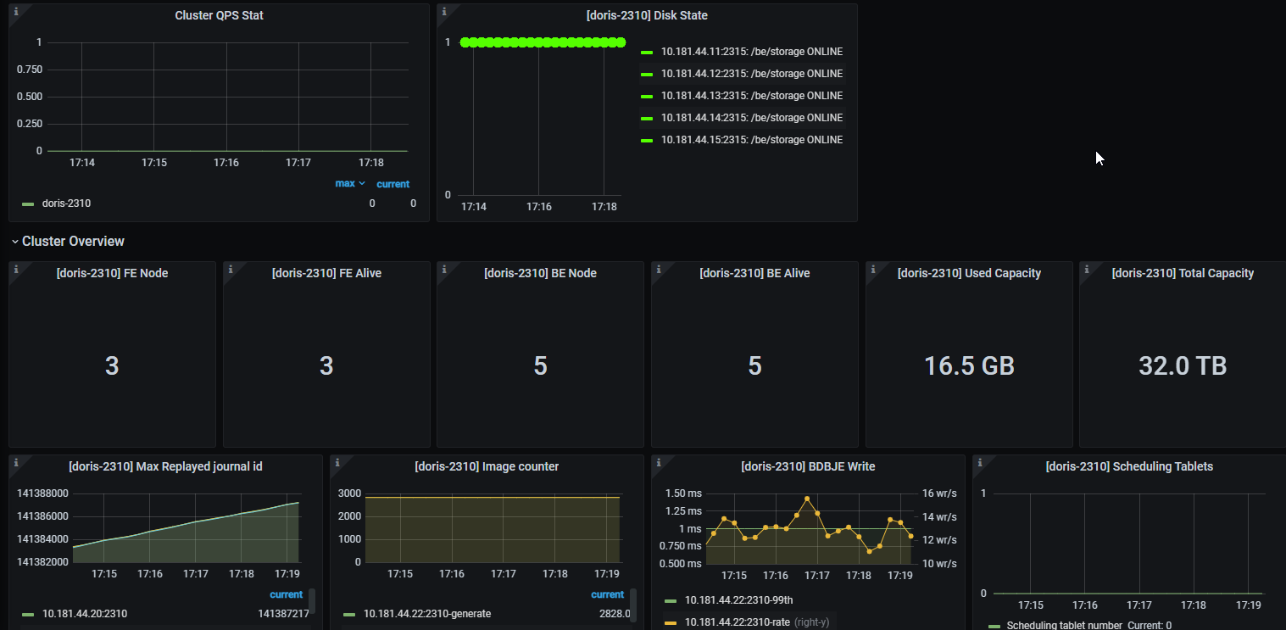Open the Max Replayed journal id title menu
The image size is (1286, 630).
[x=165, y=466]
